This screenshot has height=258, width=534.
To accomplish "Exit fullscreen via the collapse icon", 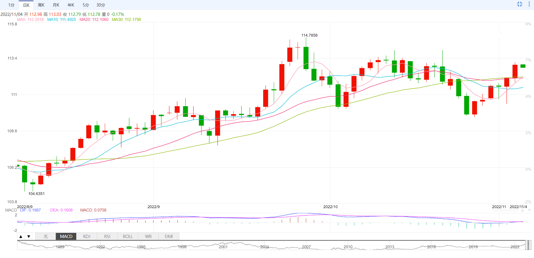I will [x=520, y=4].
